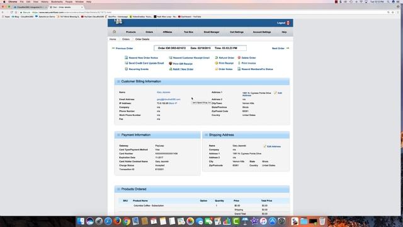Open the Tool Box navigation menu
This screenshot has width=403, height=227.
tap(188, 32)
